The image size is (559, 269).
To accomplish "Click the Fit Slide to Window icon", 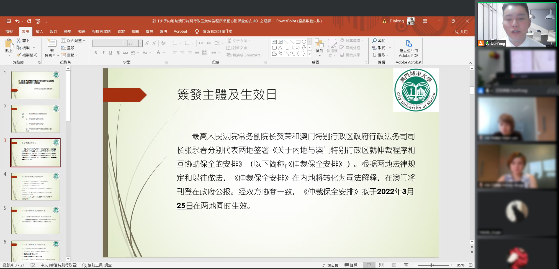I will click(470, 265).
